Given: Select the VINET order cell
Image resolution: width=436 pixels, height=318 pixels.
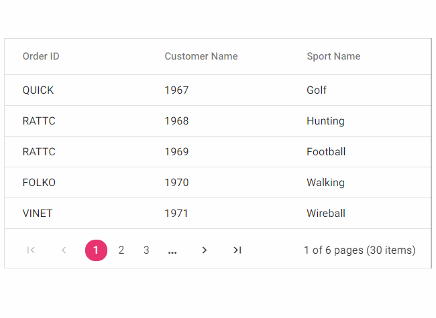Looking at the screenshot, I should (x=38, y=214).
